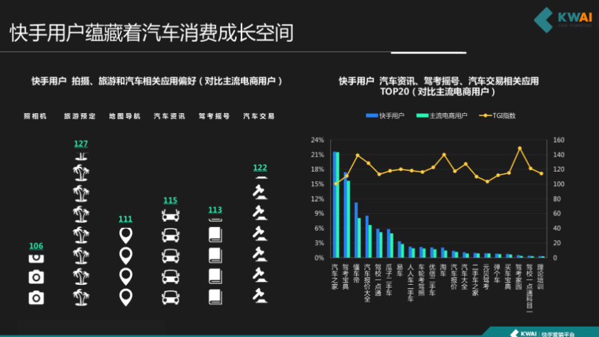The image size is (599, 337).
Task: Click the value 115 above the cars
Action: click(171, 200)
